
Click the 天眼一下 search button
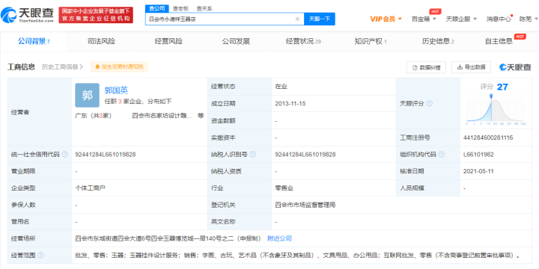point(320,19)
